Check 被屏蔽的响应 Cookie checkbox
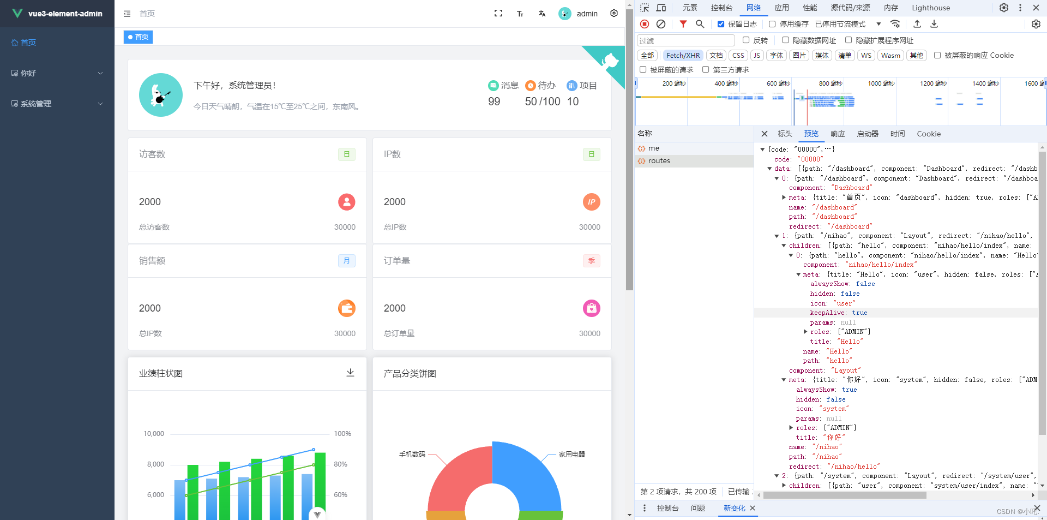This screenshot has width=1047, height=520. coord(937,55)
